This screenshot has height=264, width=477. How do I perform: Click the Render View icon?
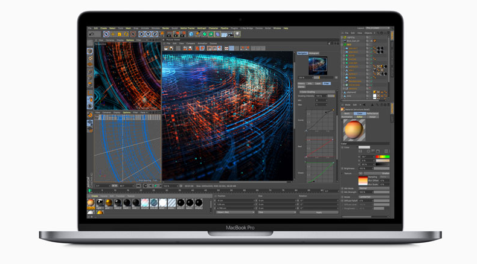pos(170,34)
